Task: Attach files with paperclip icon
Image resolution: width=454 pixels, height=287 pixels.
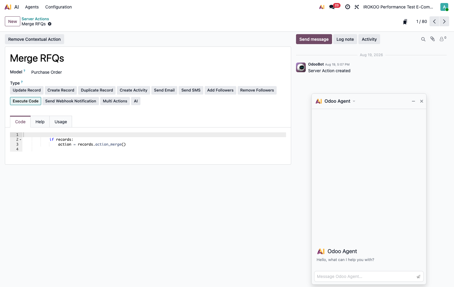Action: pos(433,39)
